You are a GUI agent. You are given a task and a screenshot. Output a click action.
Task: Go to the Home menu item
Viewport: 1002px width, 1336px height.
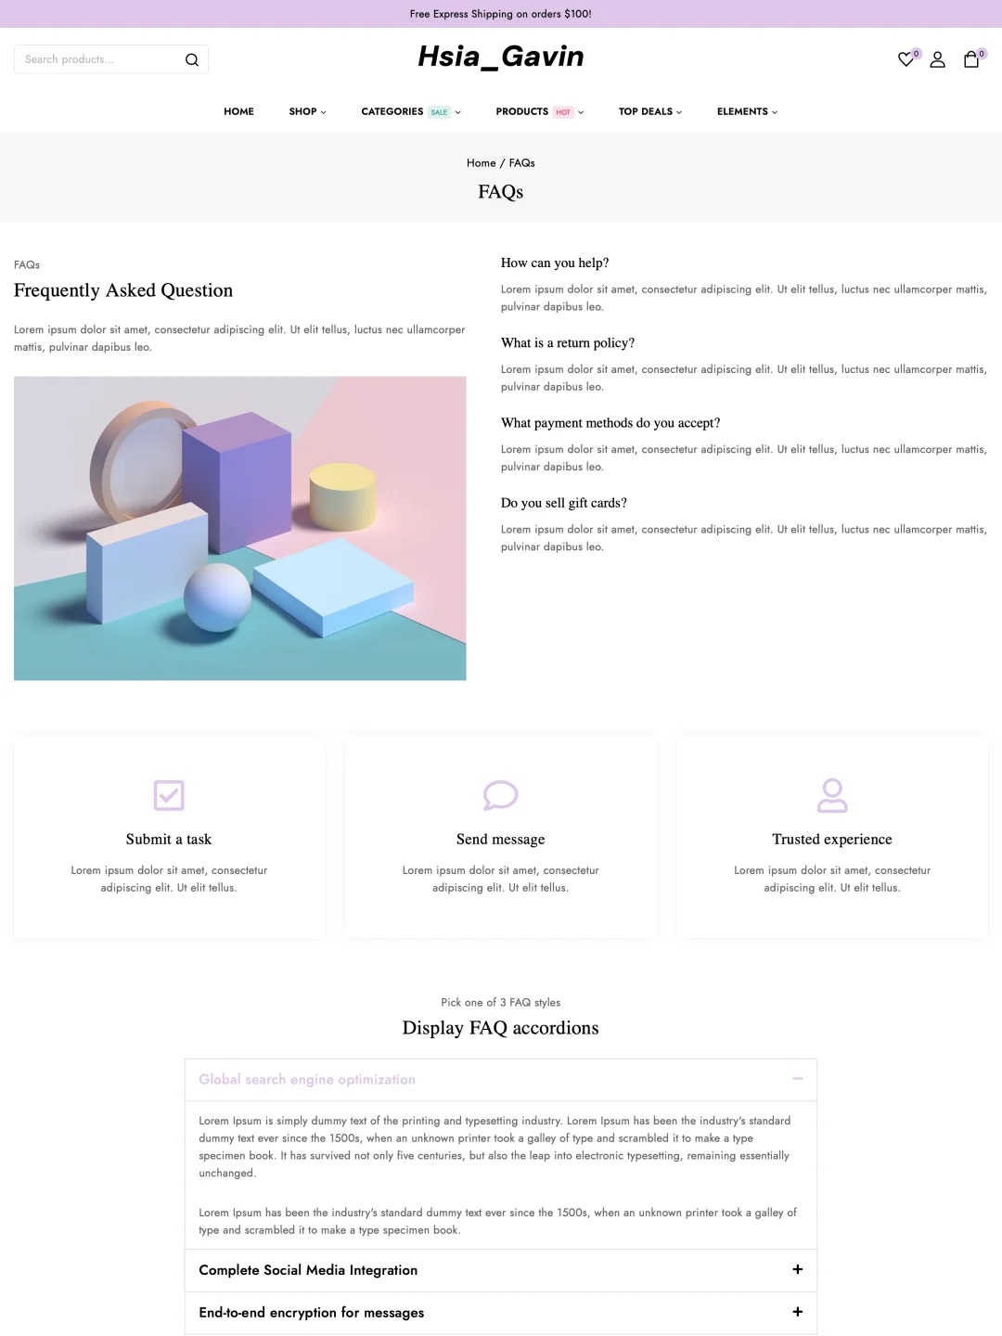click(238, 111)
